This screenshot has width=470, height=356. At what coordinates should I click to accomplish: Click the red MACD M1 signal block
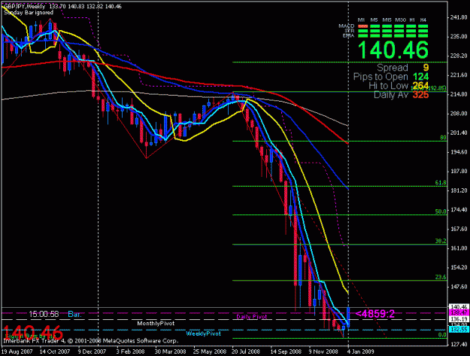tap(362, 26)
